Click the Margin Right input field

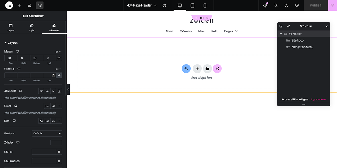coord(24,58)
